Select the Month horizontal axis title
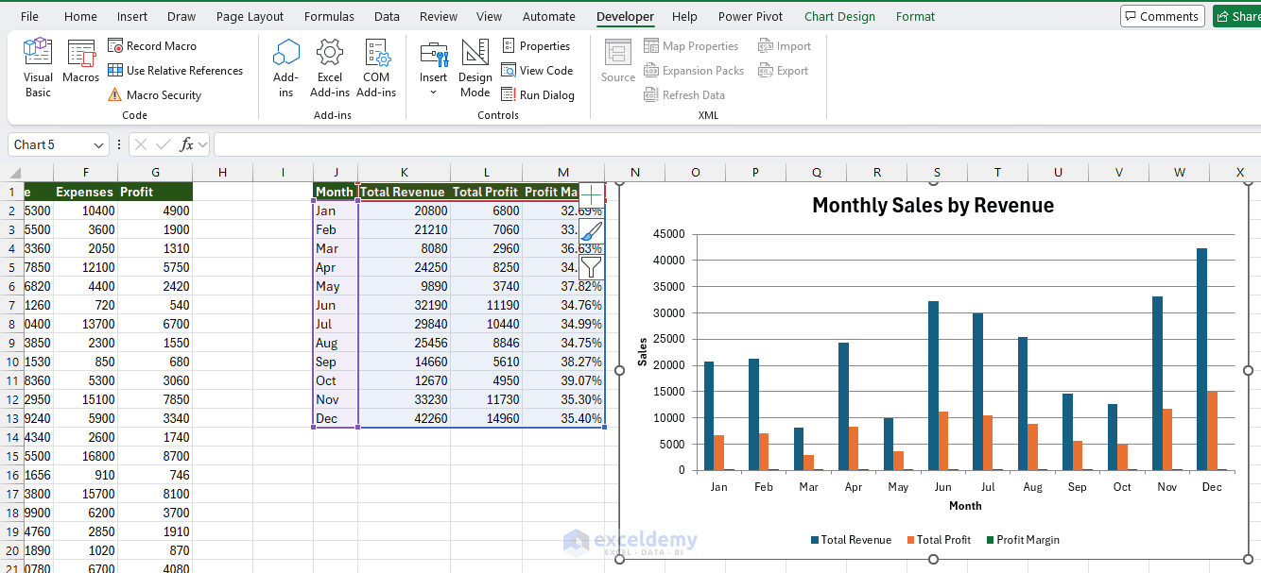1261x573 pixels. [965, 506]
